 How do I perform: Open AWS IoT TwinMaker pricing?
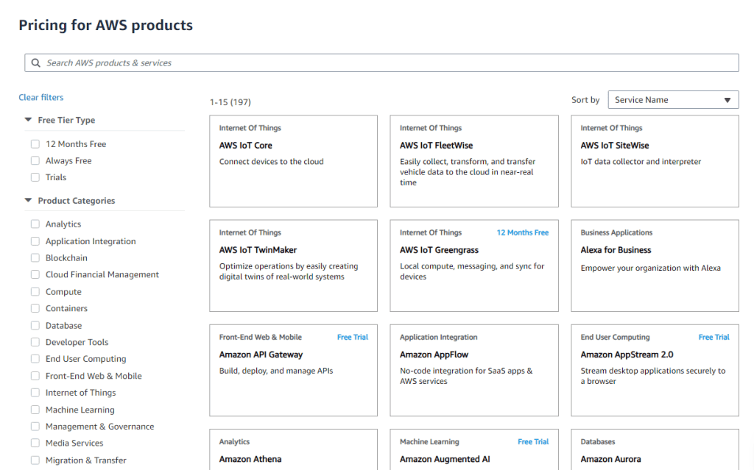tap(293, 266)
